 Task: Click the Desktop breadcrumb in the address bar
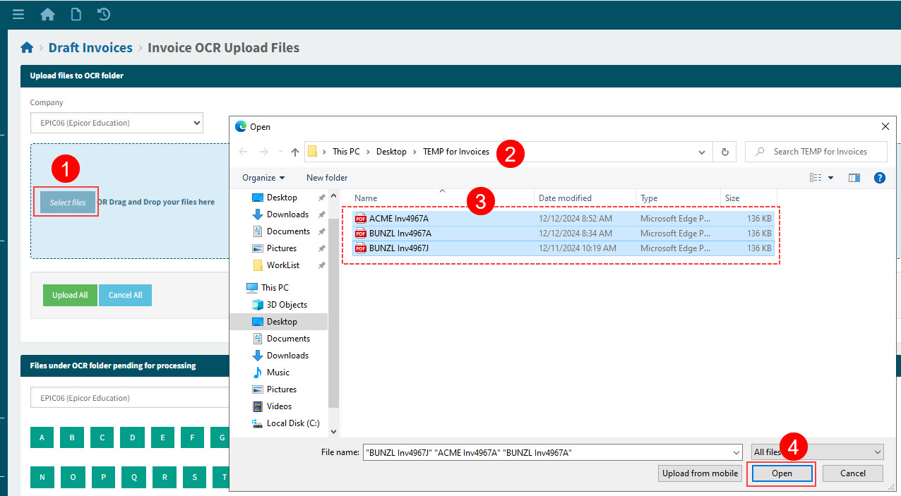point(391,151)
